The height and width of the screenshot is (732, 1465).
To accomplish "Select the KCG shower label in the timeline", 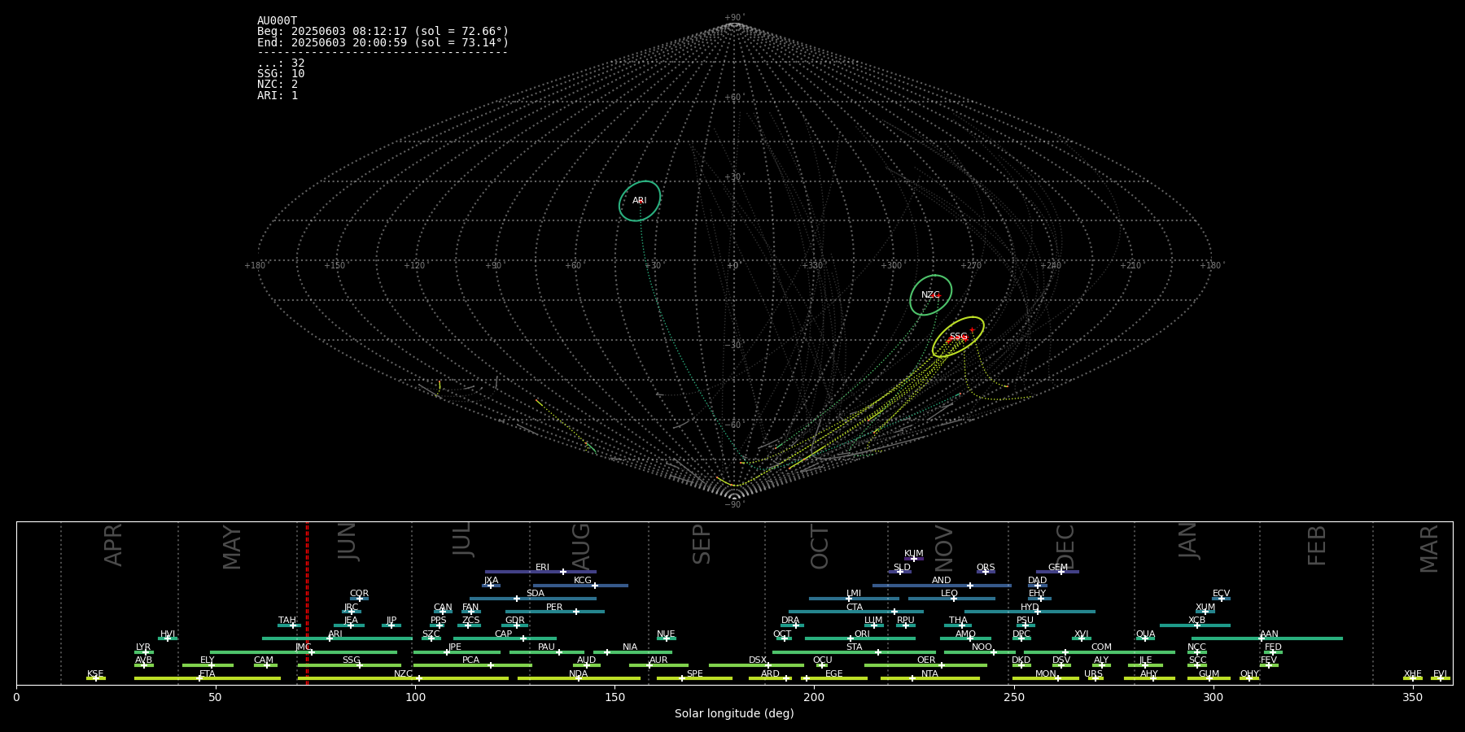I will point(583,581).
